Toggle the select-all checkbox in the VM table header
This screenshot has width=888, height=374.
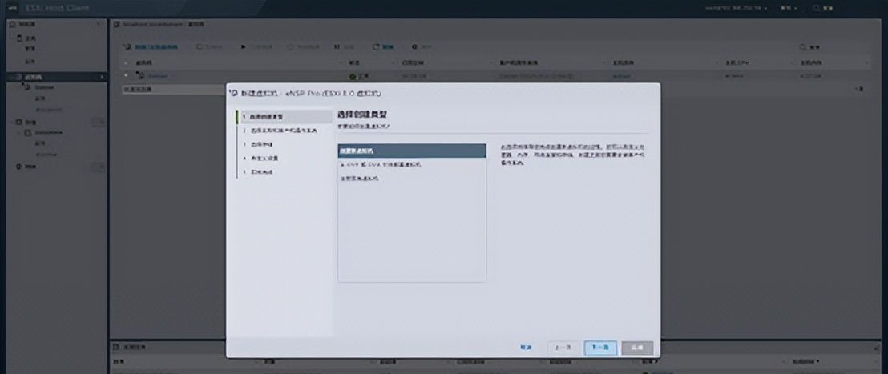coord(127,62)
